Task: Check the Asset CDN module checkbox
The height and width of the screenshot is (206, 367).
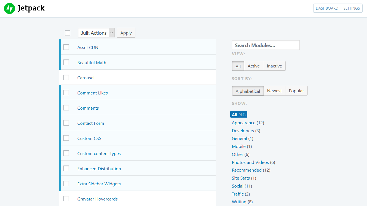Action: tap(66, 47)
